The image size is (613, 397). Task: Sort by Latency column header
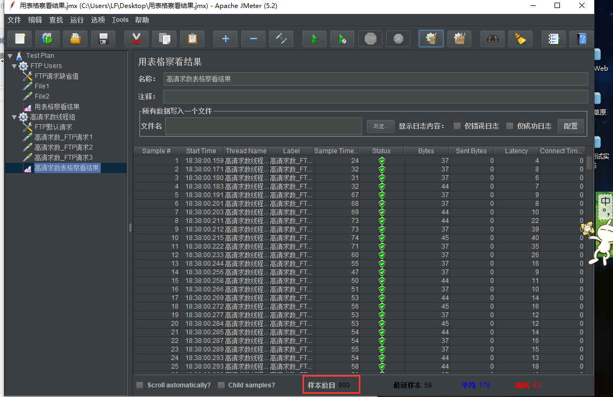tap(516, 151)
